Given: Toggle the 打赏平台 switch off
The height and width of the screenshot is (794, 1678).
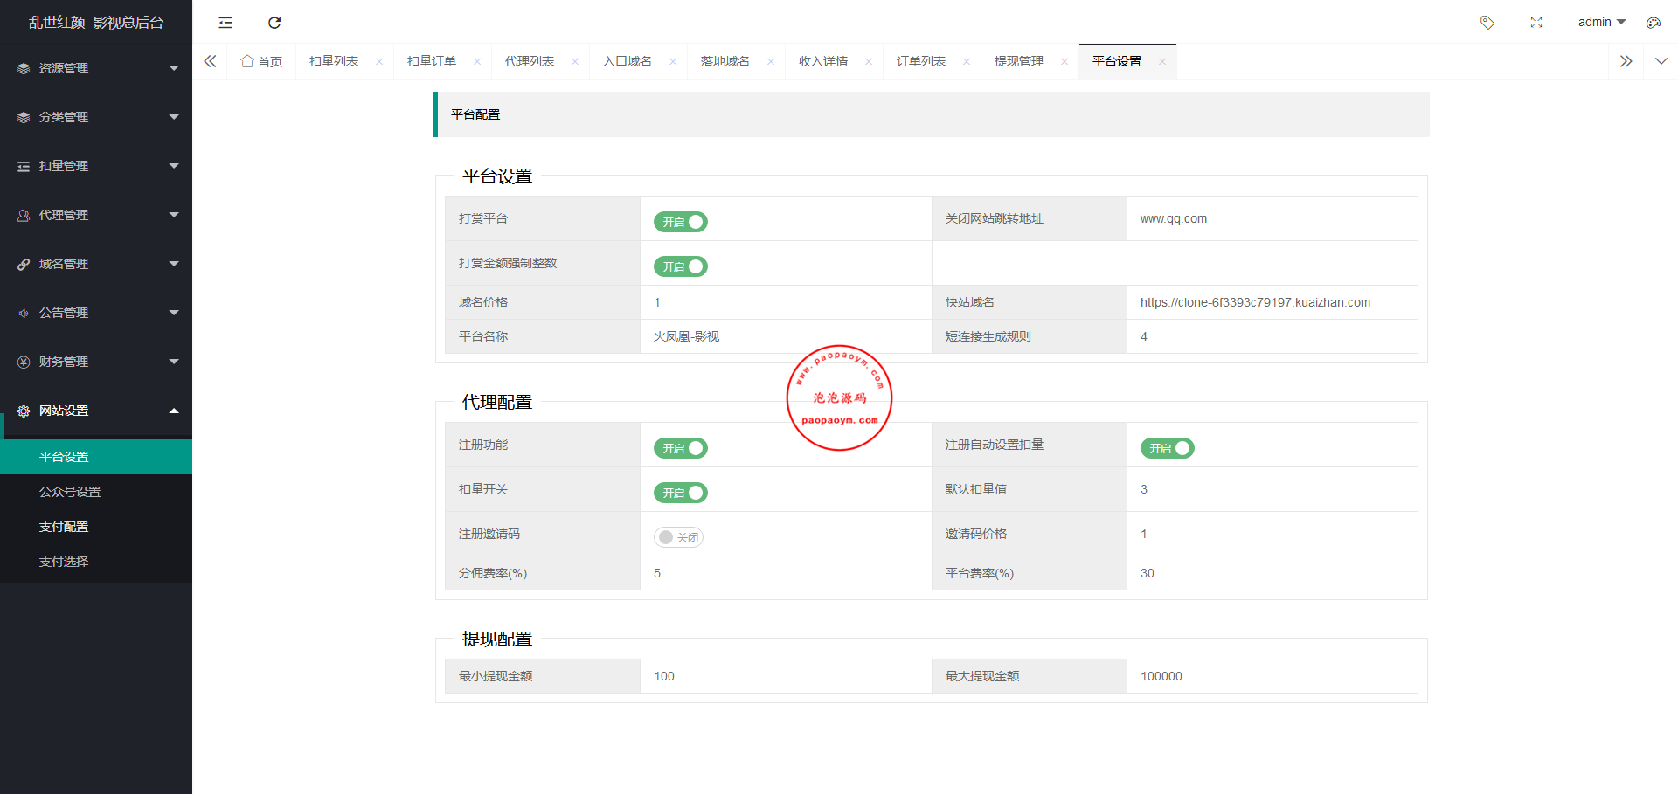Looking at the screenshot, I should (x=680, y=222).
